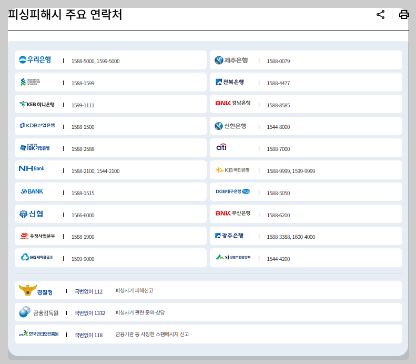This screenshot has width=416, height=364.
Task: Click the 우리은행 logo
Action: 35,59
